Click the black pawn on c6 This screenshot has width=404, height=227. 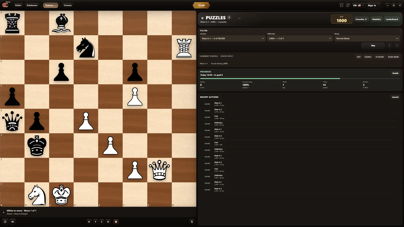point(61,72)
